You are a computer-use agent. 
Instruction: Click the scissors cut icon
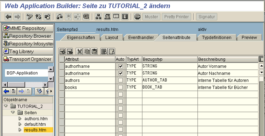(79, 52)
